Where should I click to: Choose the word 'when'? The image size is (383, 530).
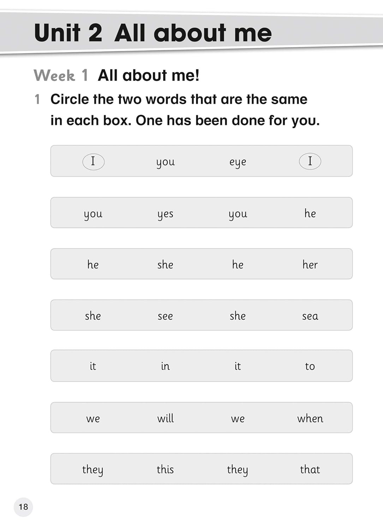[x=310, y=418]
